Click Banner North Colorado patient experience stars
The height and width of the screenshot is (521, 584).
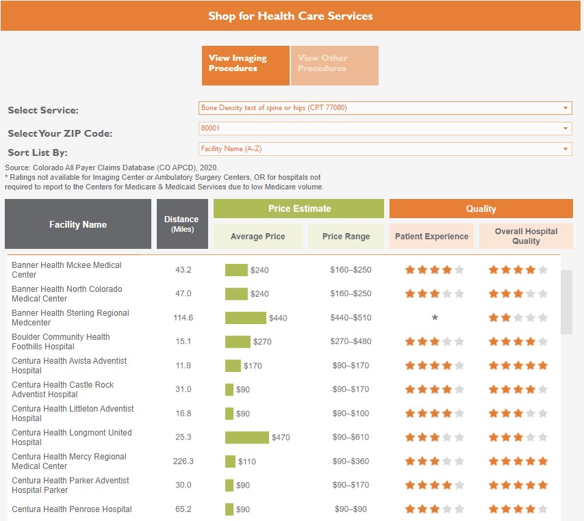pyautogui.click(x=435, y=294)
